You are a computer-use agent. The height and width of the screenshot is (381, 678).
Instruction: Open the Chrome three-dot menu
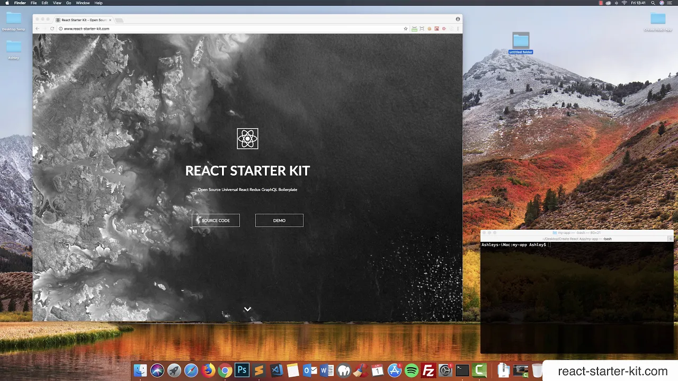click(x=458, y=29)
